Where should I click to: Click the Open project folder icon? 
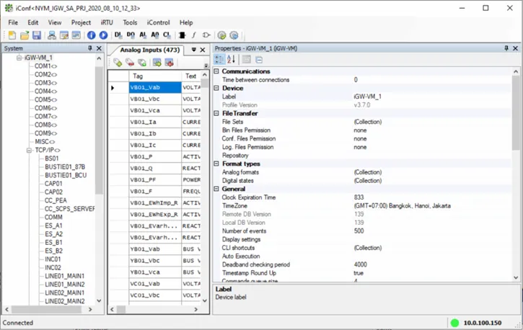click(25, 35)
